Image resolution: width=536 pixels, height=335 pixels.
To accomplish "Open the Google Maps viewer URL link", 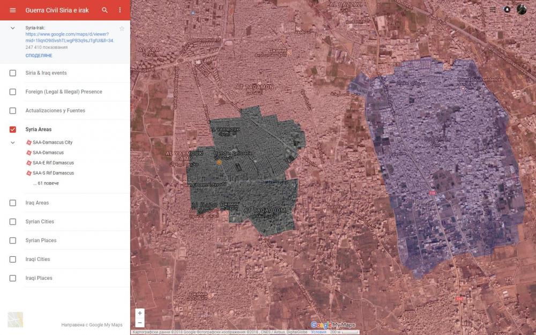I will (69, 38).
